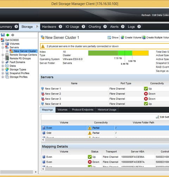Select Remote Storage Centers in tree
This screenshot has width=169, height=177.
23,55
